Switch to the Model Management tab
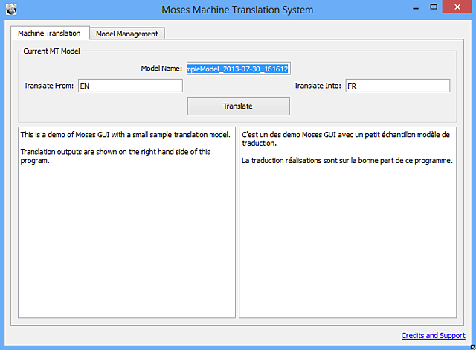The width and height of the screenshot is (476, 350). pyautogui.click(x=127, y=34)
